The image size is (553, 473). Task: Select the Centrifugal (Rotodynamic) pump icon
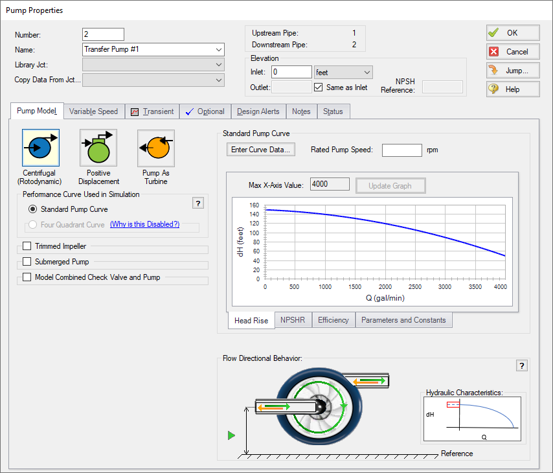coord(40,147)
